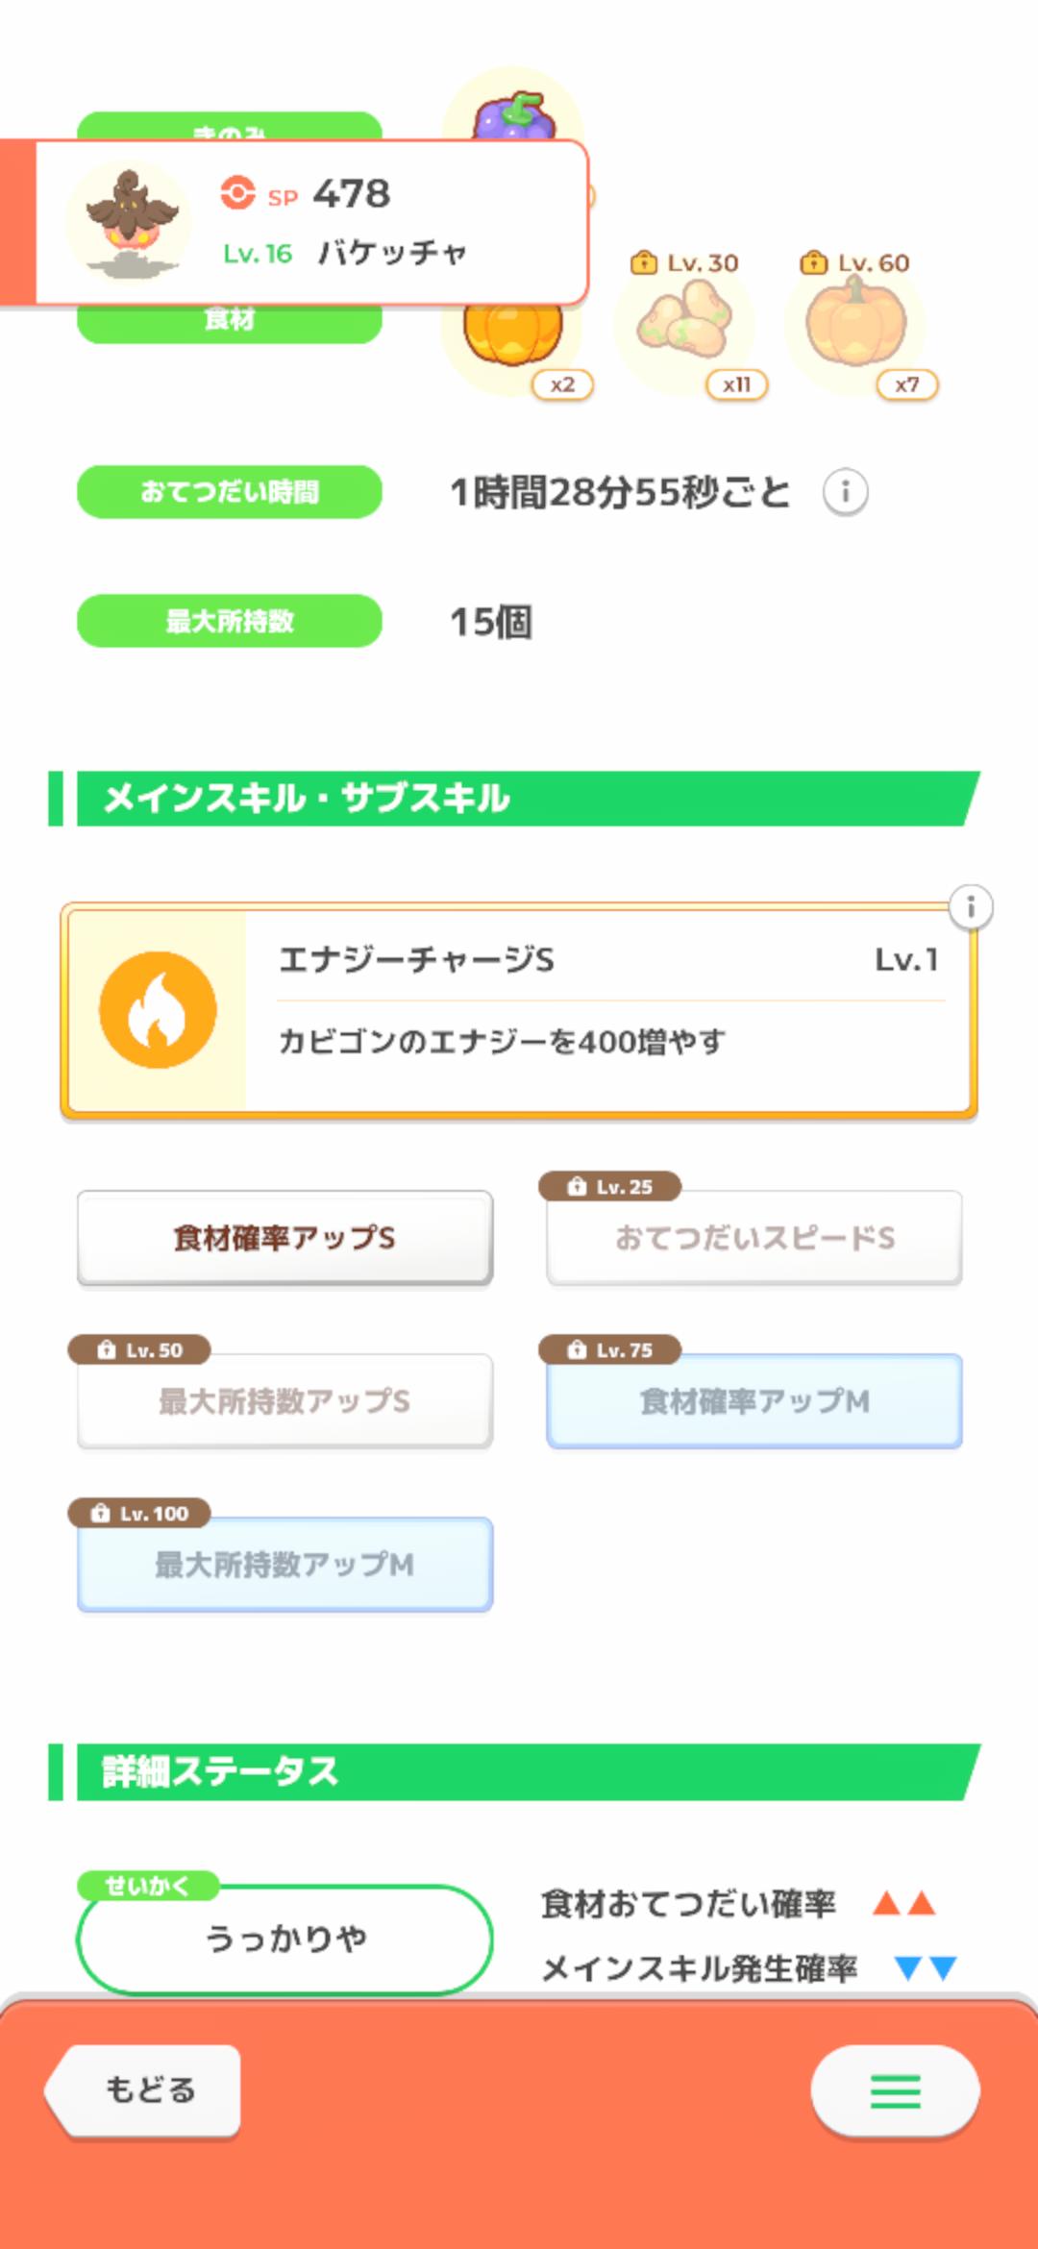The image size is (1038, 2249).
Task: Tap the orange flame skill icon
Action: [x=158, y=1010]
